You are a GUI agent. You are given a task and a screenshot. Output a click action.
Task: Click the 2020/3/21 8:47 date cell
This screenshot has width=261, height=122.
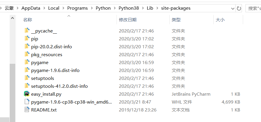point(135,102)
